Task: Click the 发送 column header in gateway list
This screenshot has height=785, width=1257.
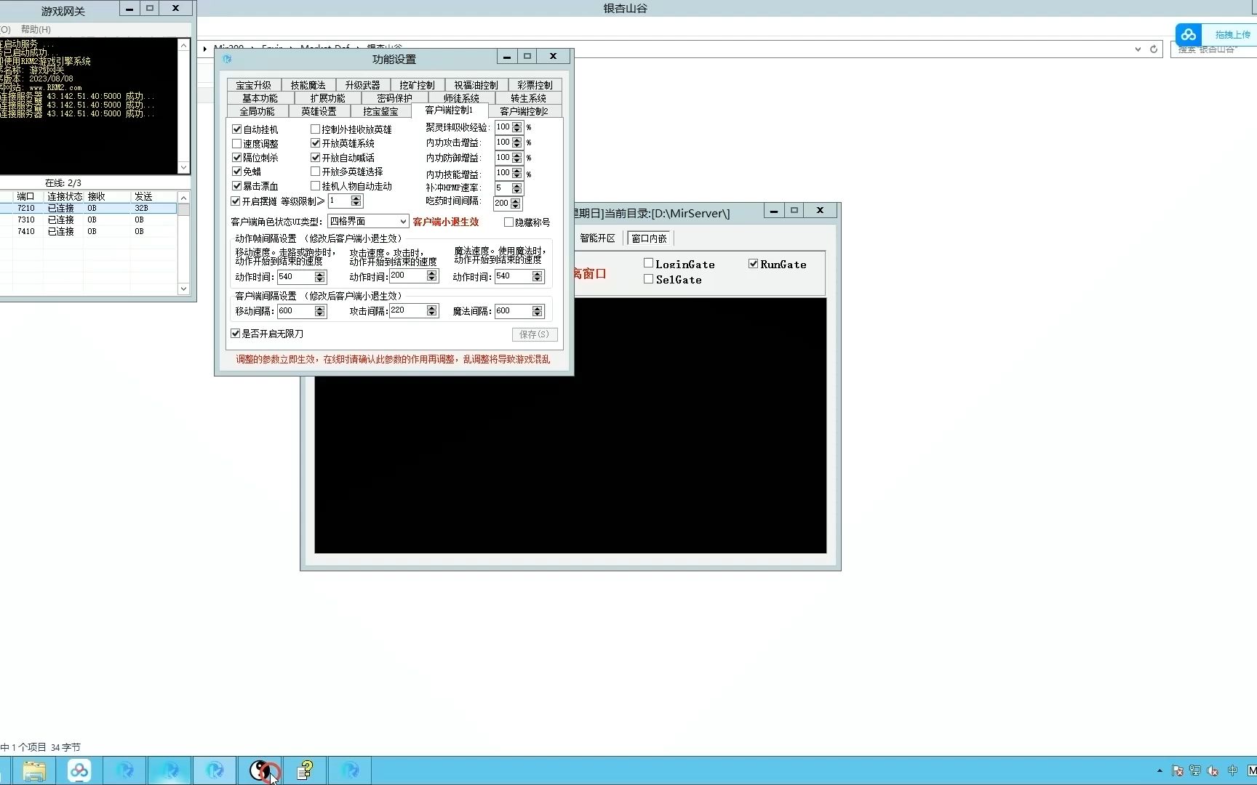Action: click(153, 196)
